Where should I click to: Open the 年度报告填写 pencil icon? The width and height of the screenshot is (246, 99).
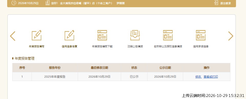pyautogui.click(x=37, y=35)
